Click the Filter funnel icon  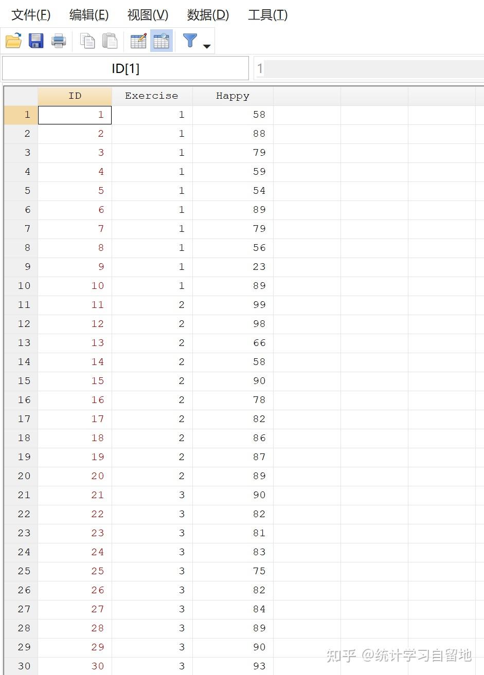point(190,41)
